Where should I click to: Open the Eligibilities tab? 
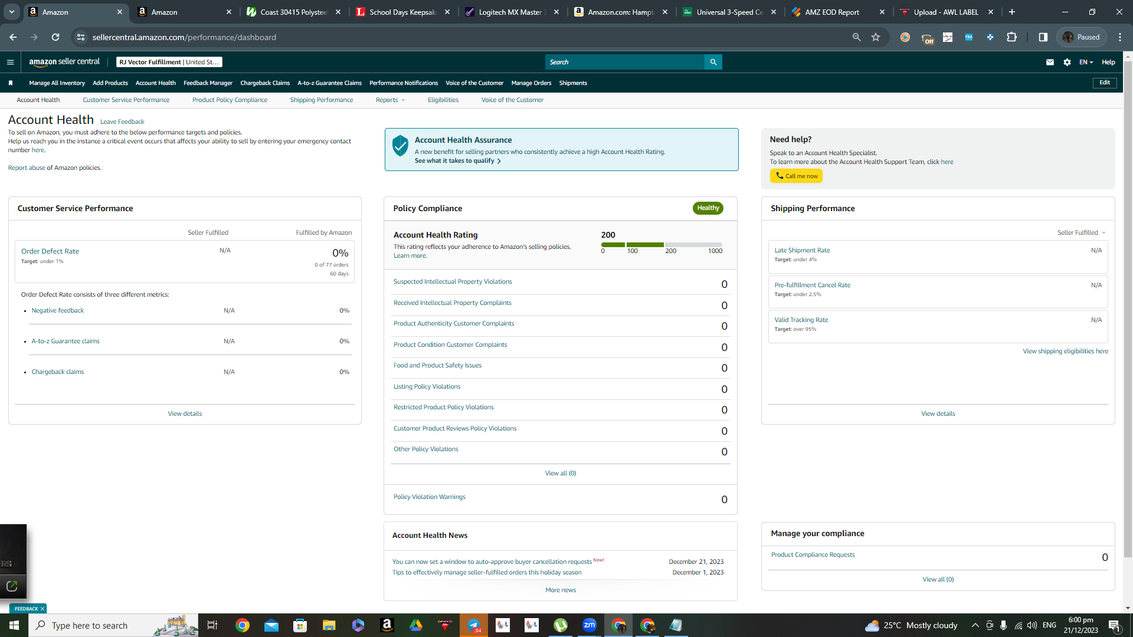pyautogui.click(x=443, y=100)
